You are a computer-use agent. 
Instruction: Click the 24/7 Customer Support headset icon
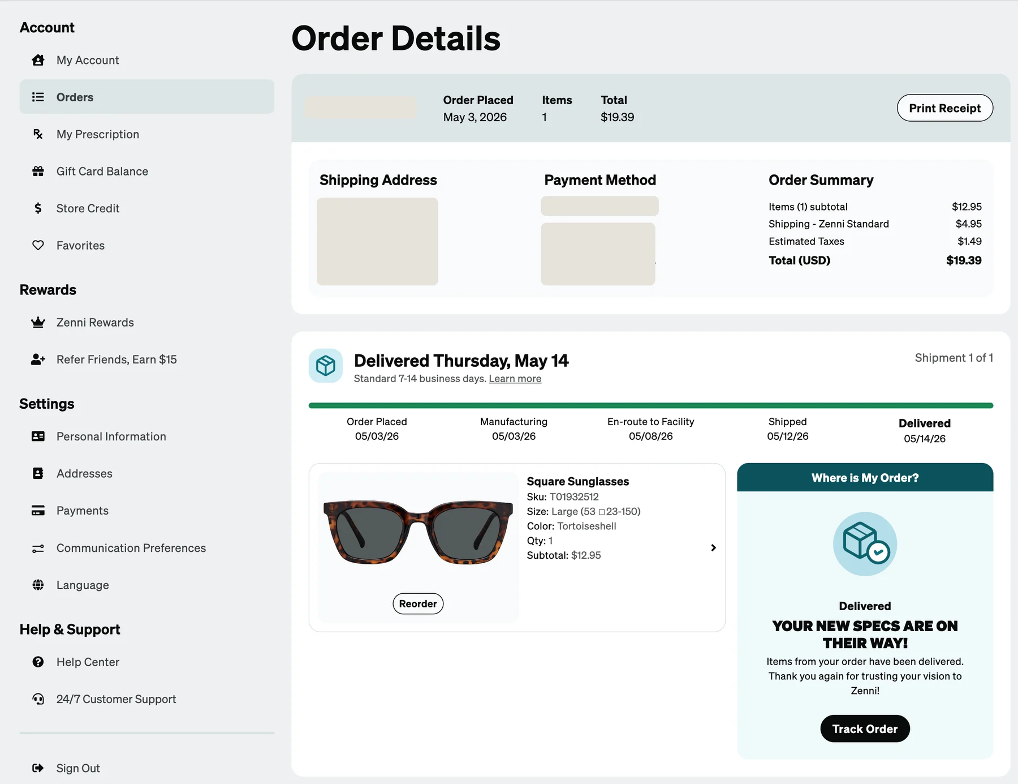pos(38,699)
